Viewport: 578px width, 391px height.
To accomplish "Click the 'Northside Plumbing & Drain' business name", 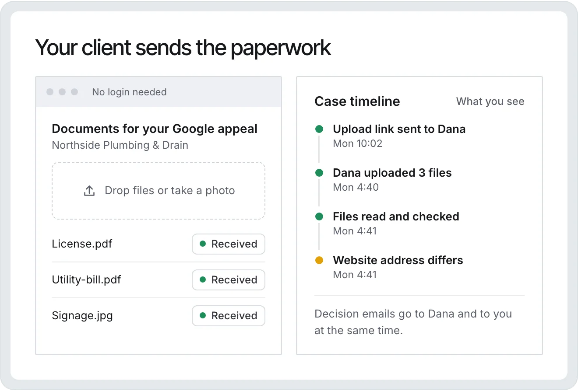I will (120, 145).
